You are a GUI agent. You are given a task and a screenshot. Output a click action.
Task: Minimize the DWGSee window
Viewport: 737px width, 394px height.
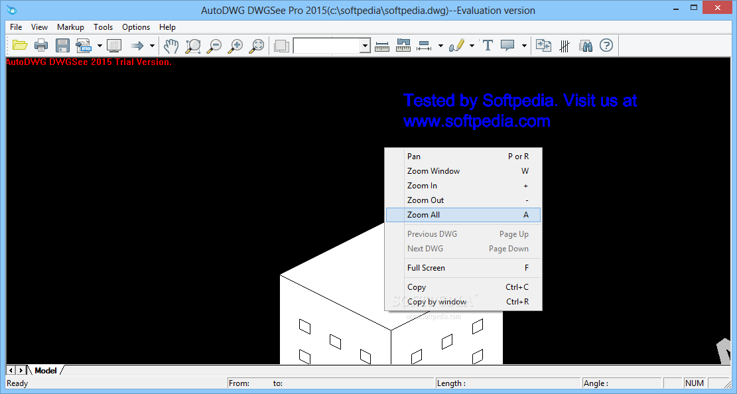(676, 9)
